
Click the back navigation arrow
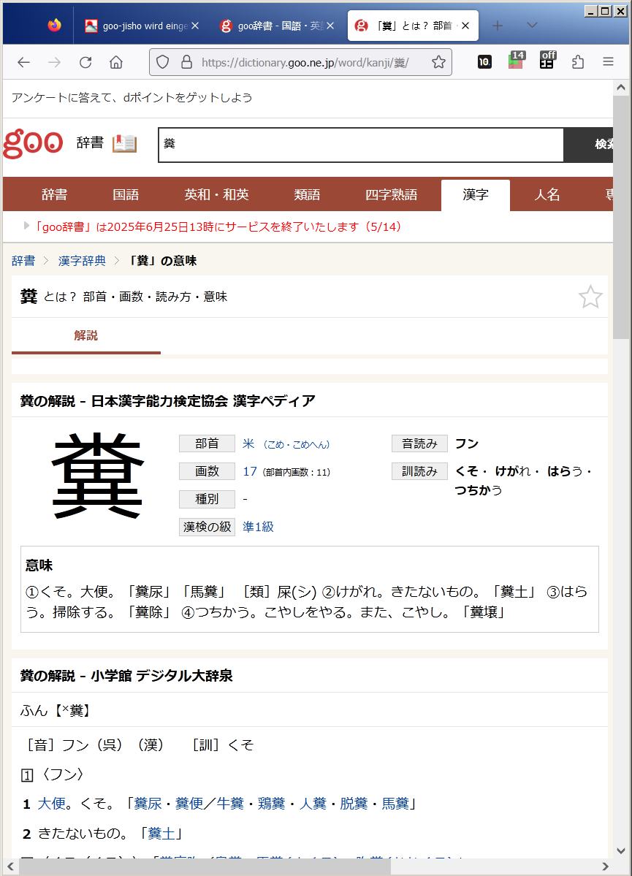(x=23, y=62)
